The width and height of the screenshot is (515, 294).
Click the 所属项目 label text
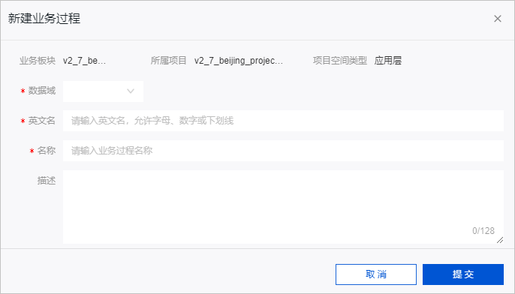coord(168,61)
